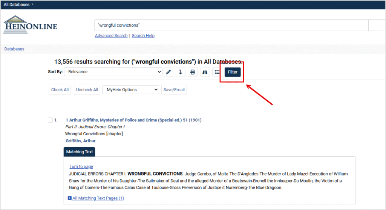Click the Save/Email button
Screen dimensions: 386x210
[174, 90]
